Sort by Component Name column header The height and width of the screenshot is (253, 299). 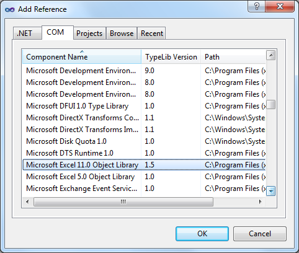point(82,56)
